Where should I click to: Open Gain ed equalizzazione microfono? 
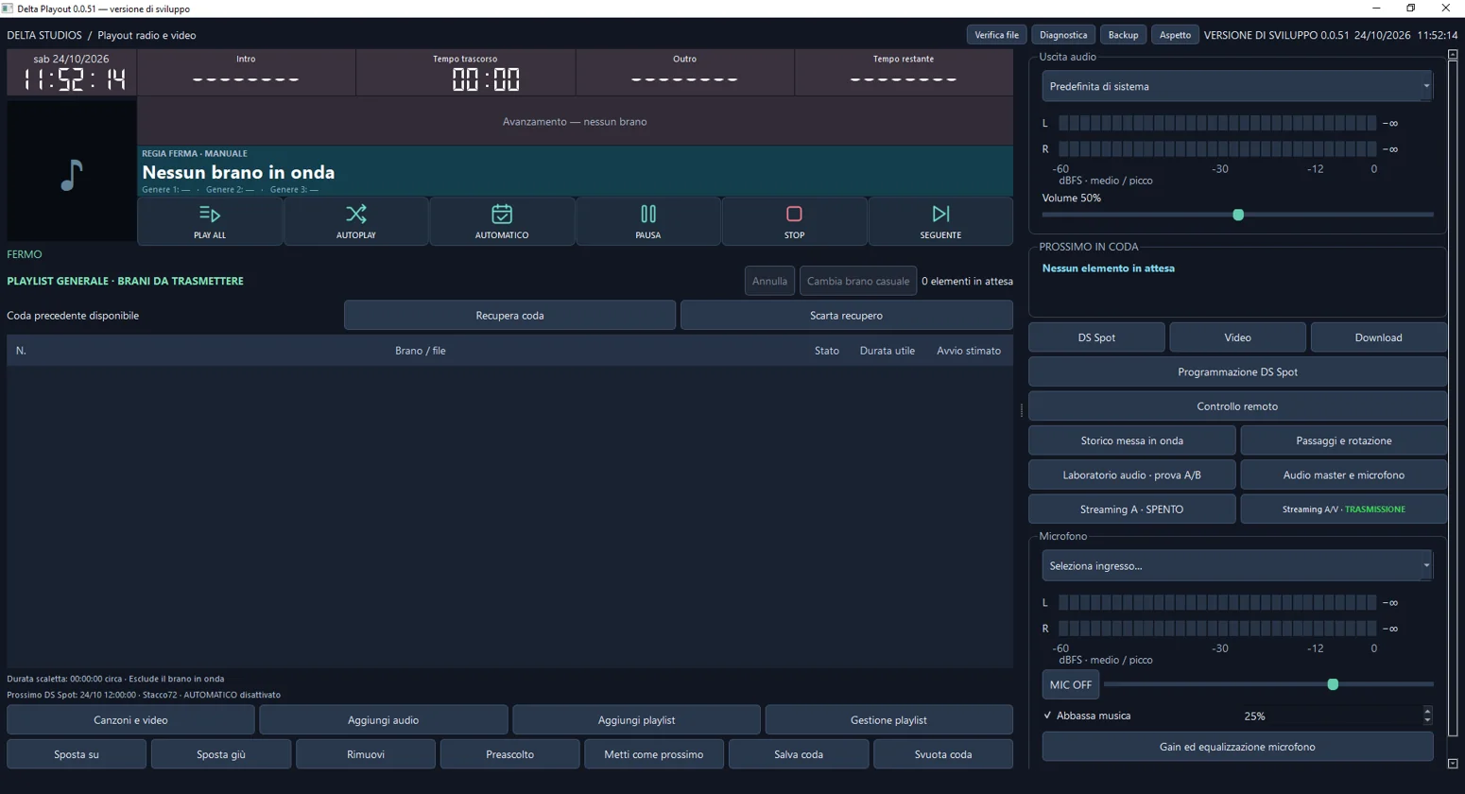[1237, 747]
